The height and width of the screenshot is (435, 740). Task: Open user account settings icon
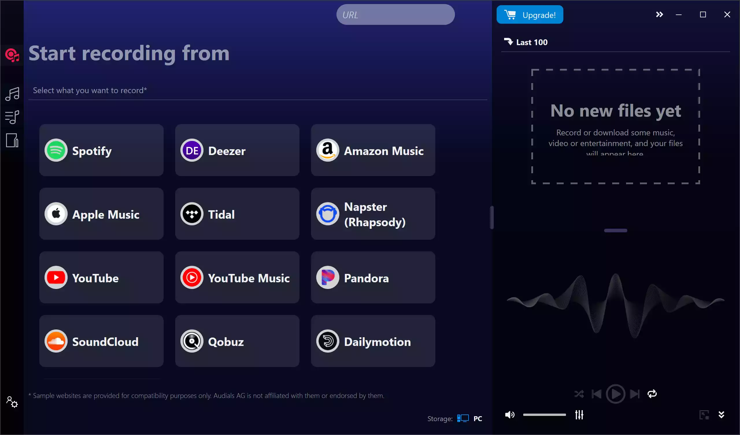tap(12, 402)
